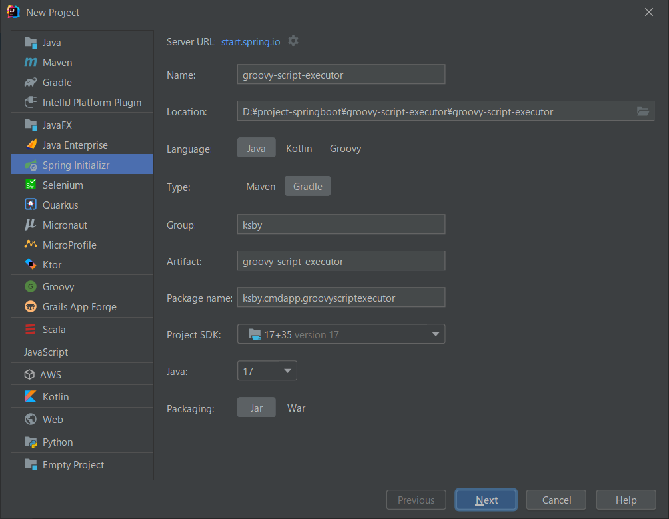This screenshot has width=669, height=519.
Task: Click the Next button
Action: pyautogui.click(x=486, y=500)
